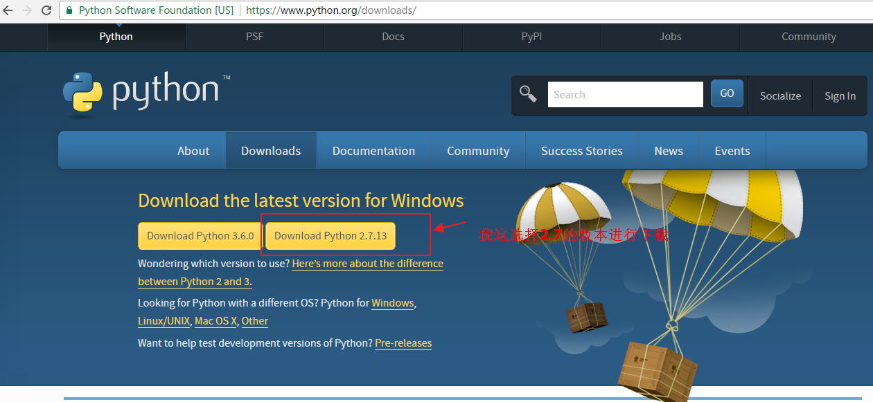Click Download Python 2.7.13 button

click(330, 236)
